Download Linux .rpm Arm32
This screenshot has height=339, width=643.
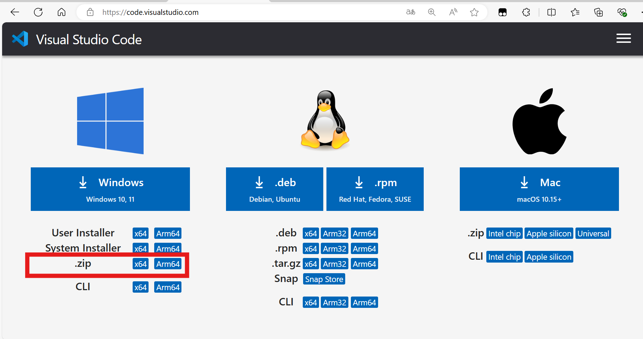[335, 249]
